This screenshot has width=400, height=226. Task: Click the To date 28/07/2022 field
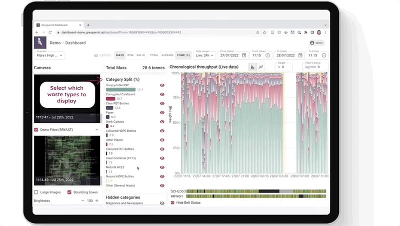tap(289, 55)
